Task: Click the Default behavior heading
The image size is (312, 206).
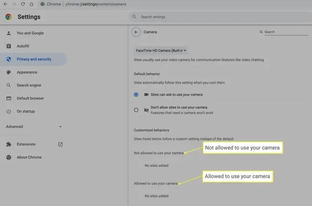Action: point(147,74)
